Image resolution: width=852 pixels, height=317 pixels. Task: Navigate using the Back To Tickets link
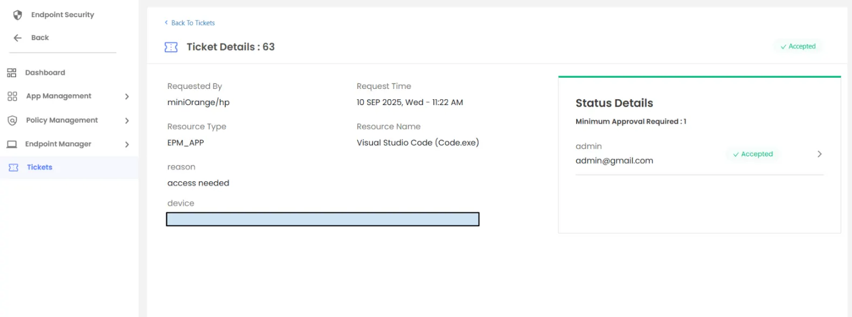(189, 23)
